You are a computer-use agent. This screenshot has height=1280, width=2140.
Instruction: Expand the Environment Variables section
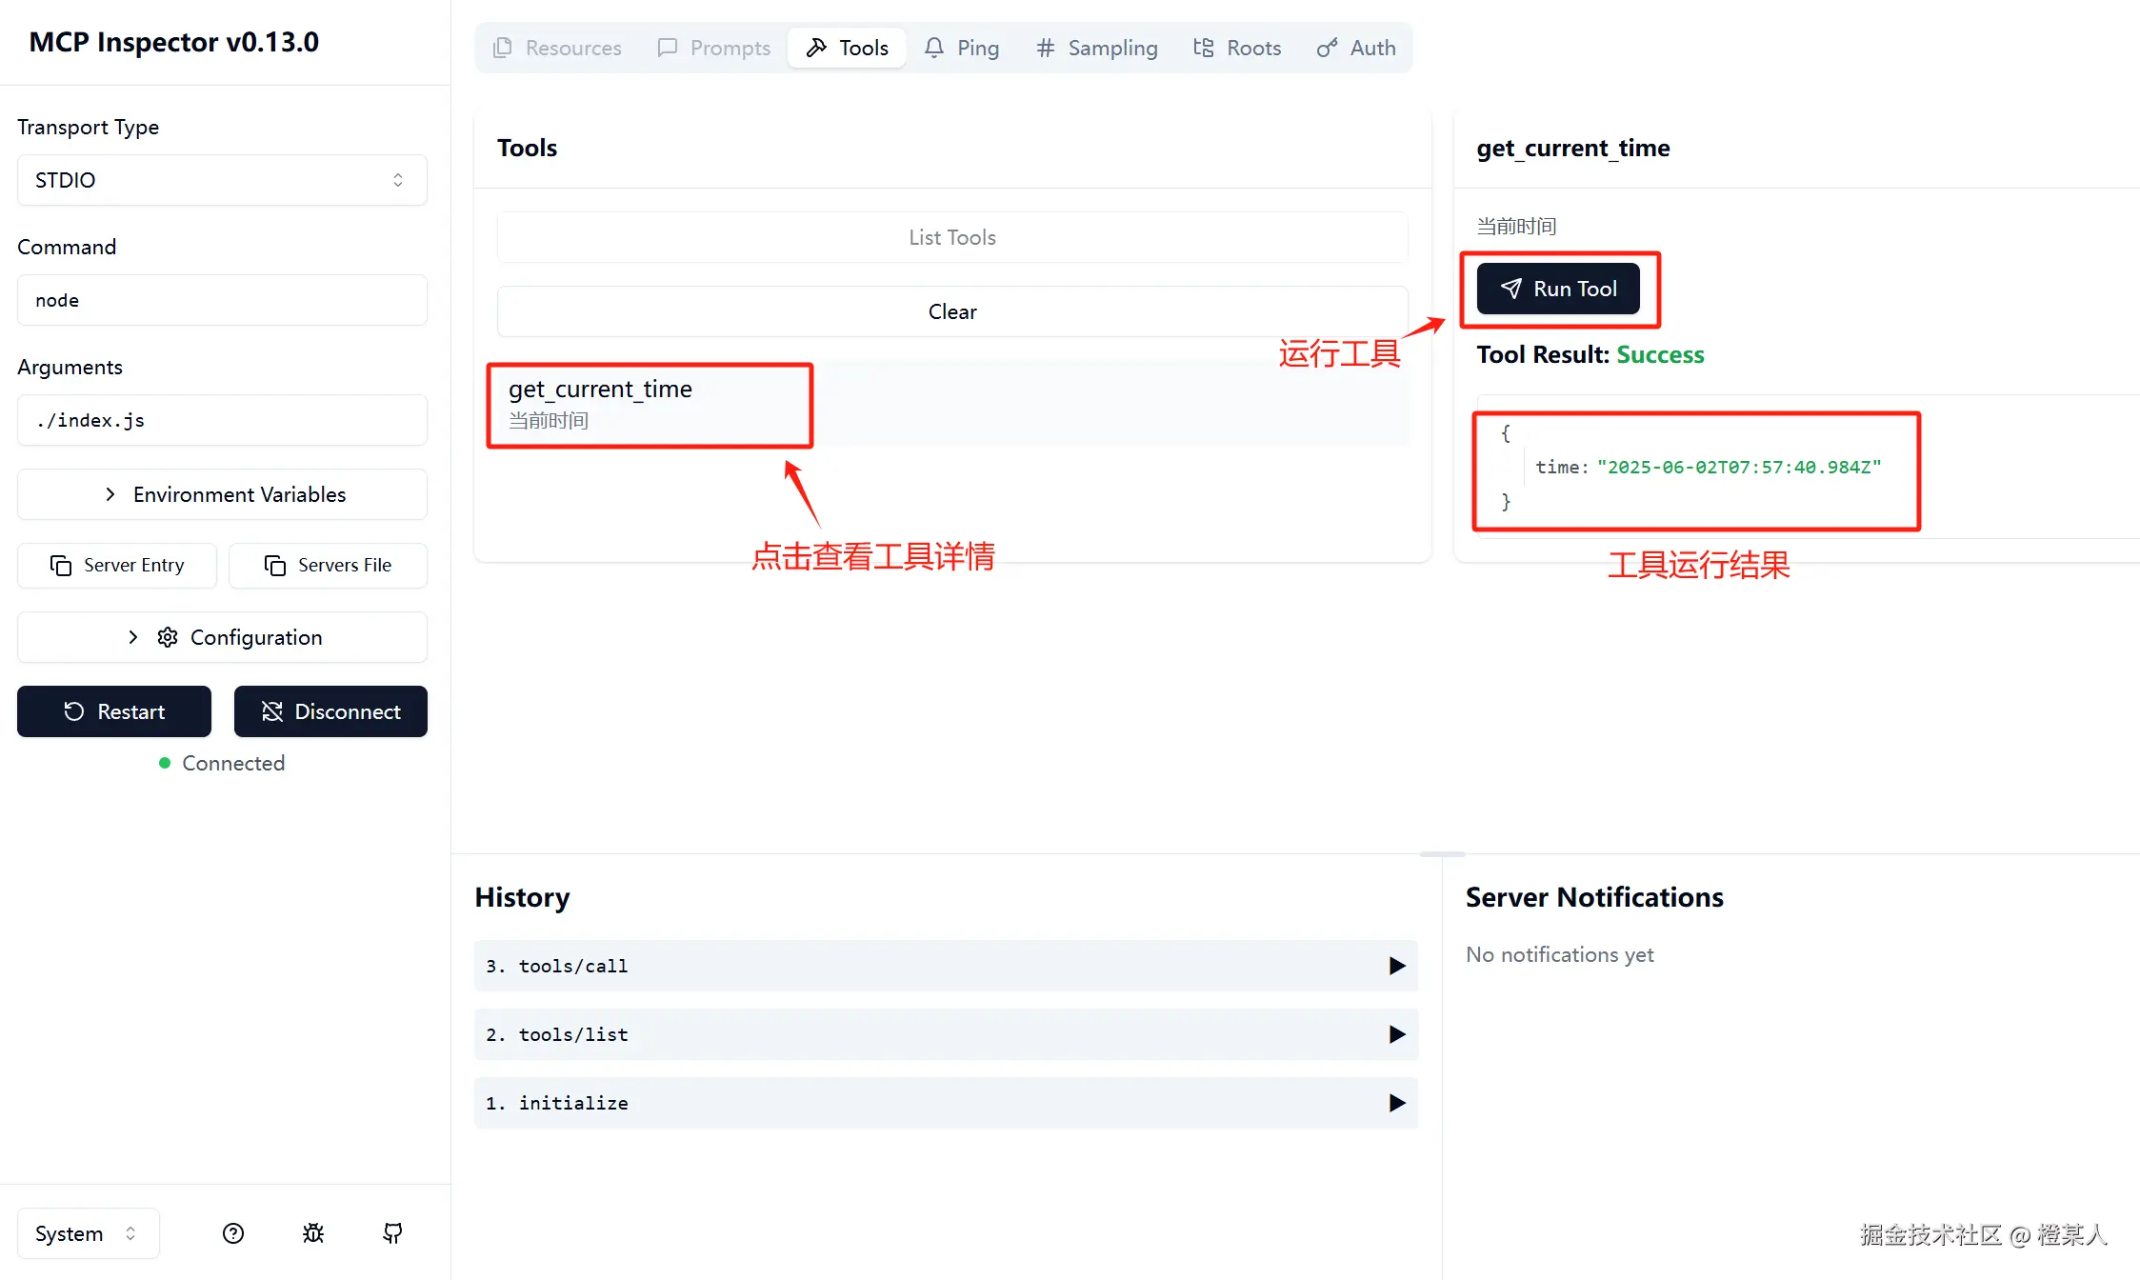[x=222, y=494]
